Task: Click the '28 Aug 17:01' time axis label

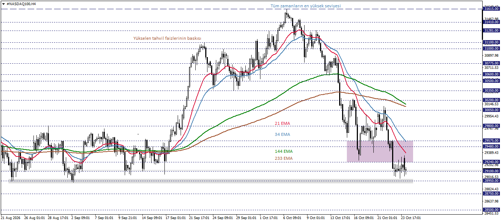Action: [x=58, y=218]
